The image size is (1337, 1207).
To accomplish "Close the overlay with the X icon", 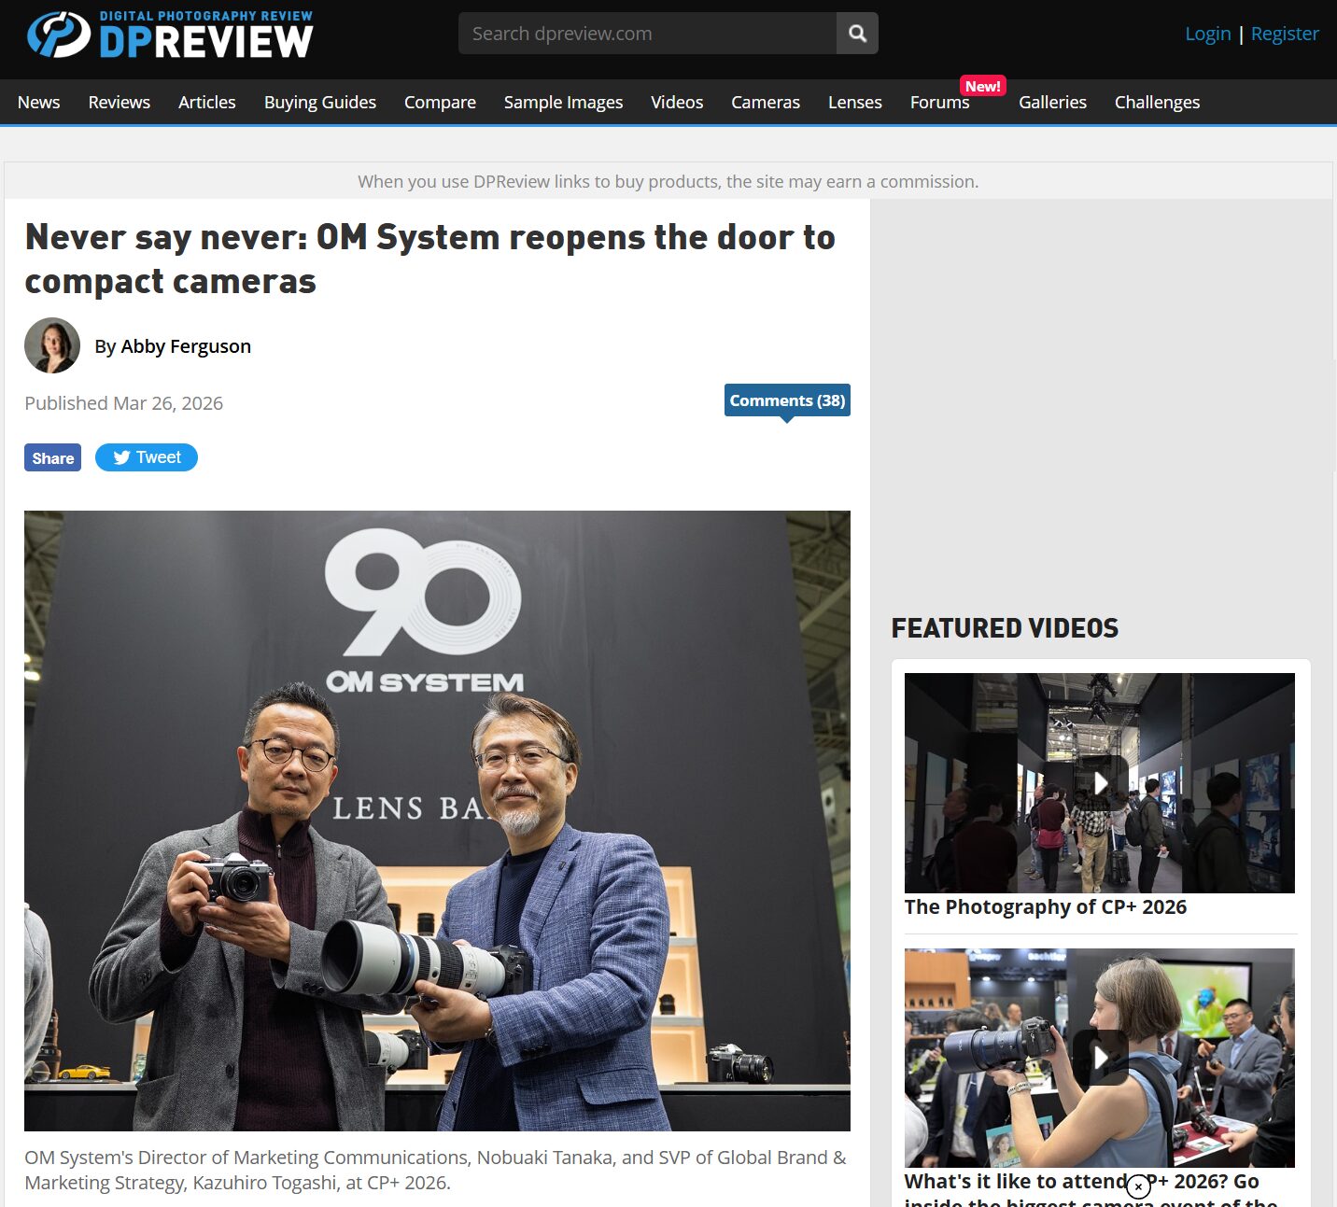I will point(1138,1186).
